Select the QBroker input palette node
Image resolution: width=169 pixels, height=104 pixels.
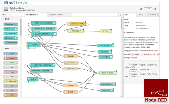11,33
